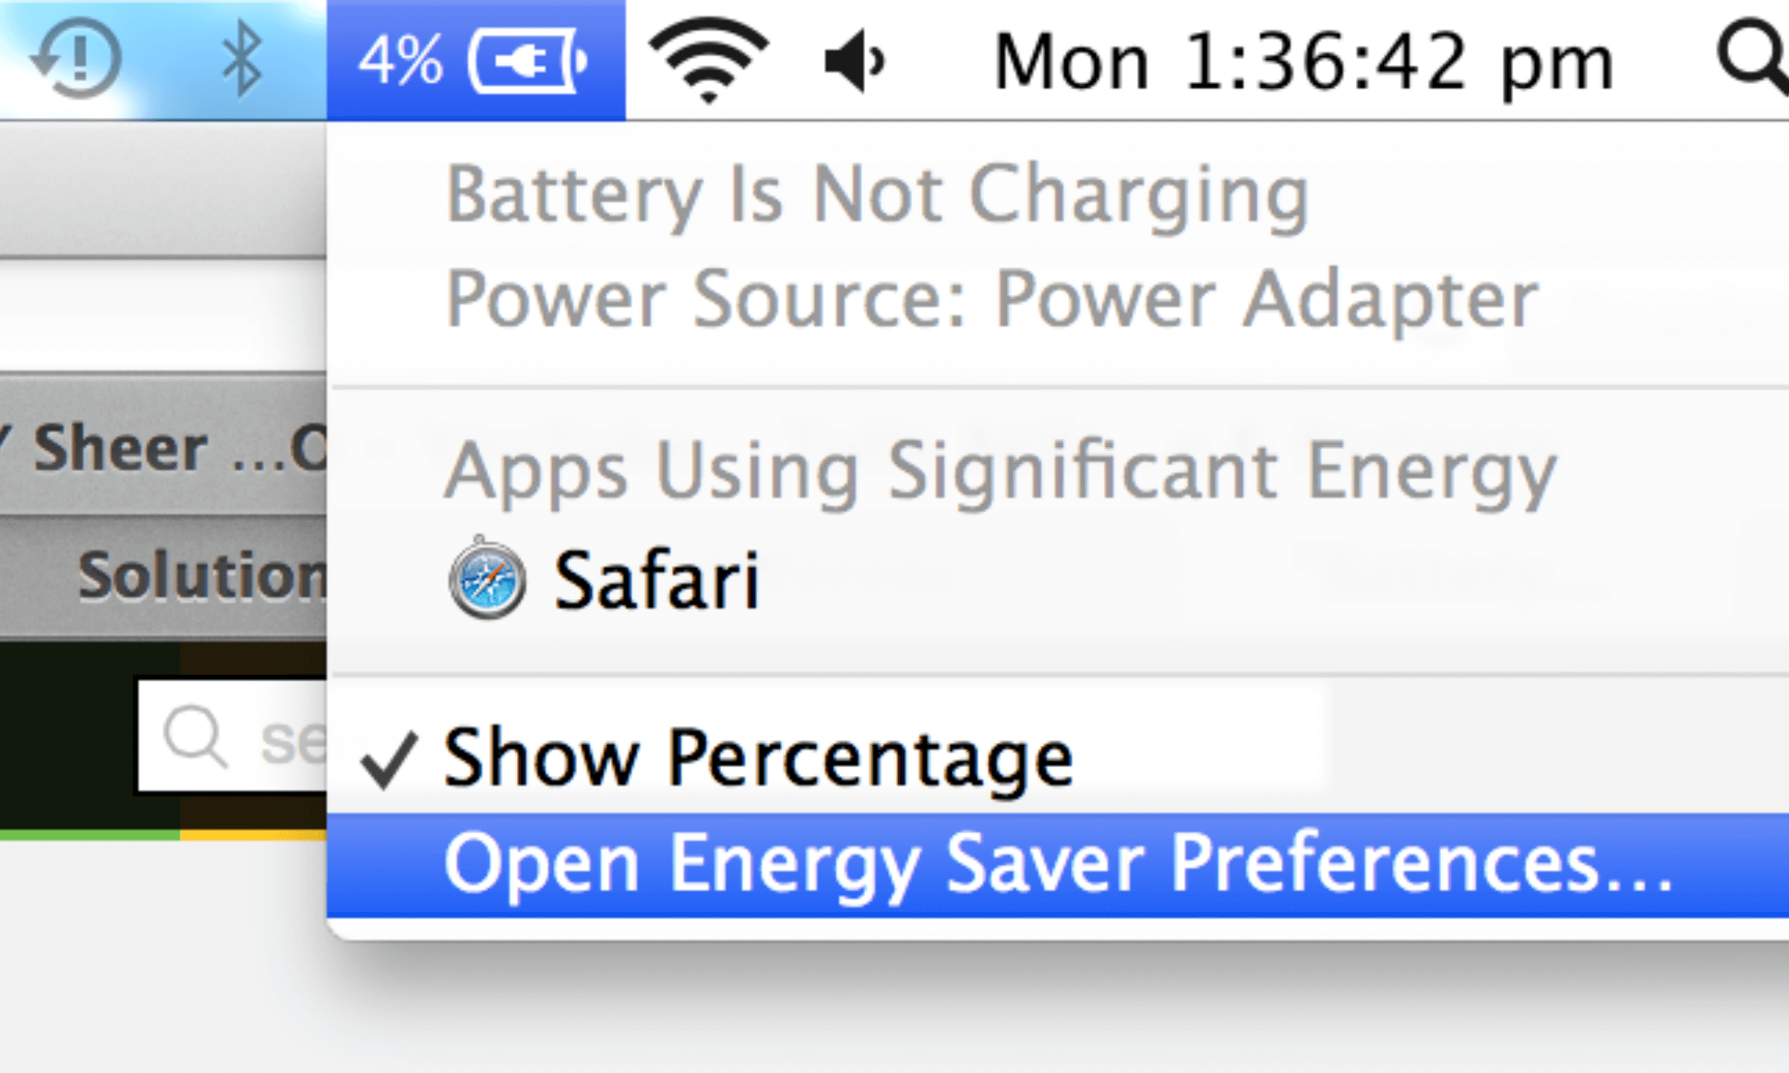Open the Wi-Fi status menu

(708, 61)
